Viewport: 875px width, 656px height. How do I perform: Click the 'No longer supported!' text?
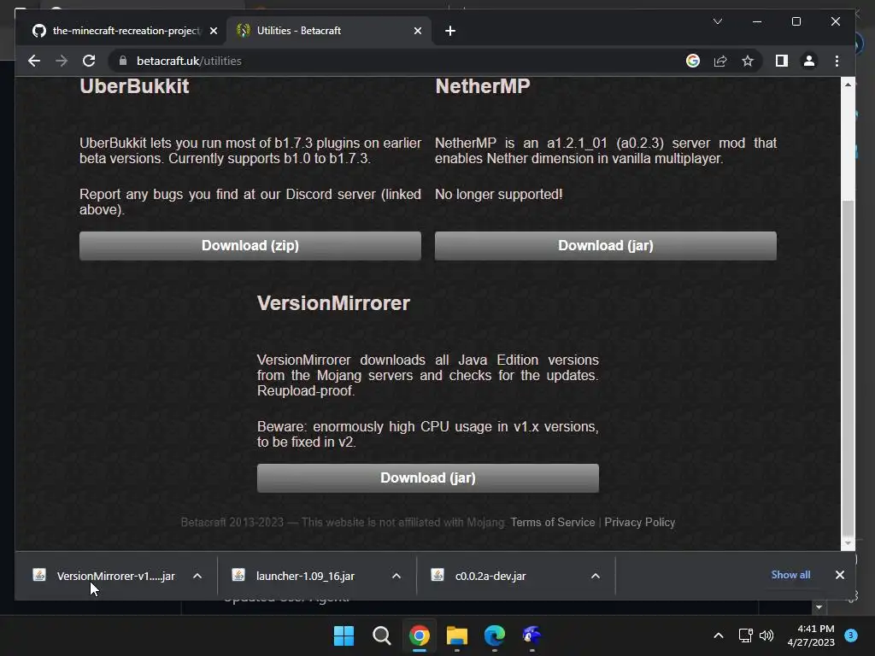(498, 194)
